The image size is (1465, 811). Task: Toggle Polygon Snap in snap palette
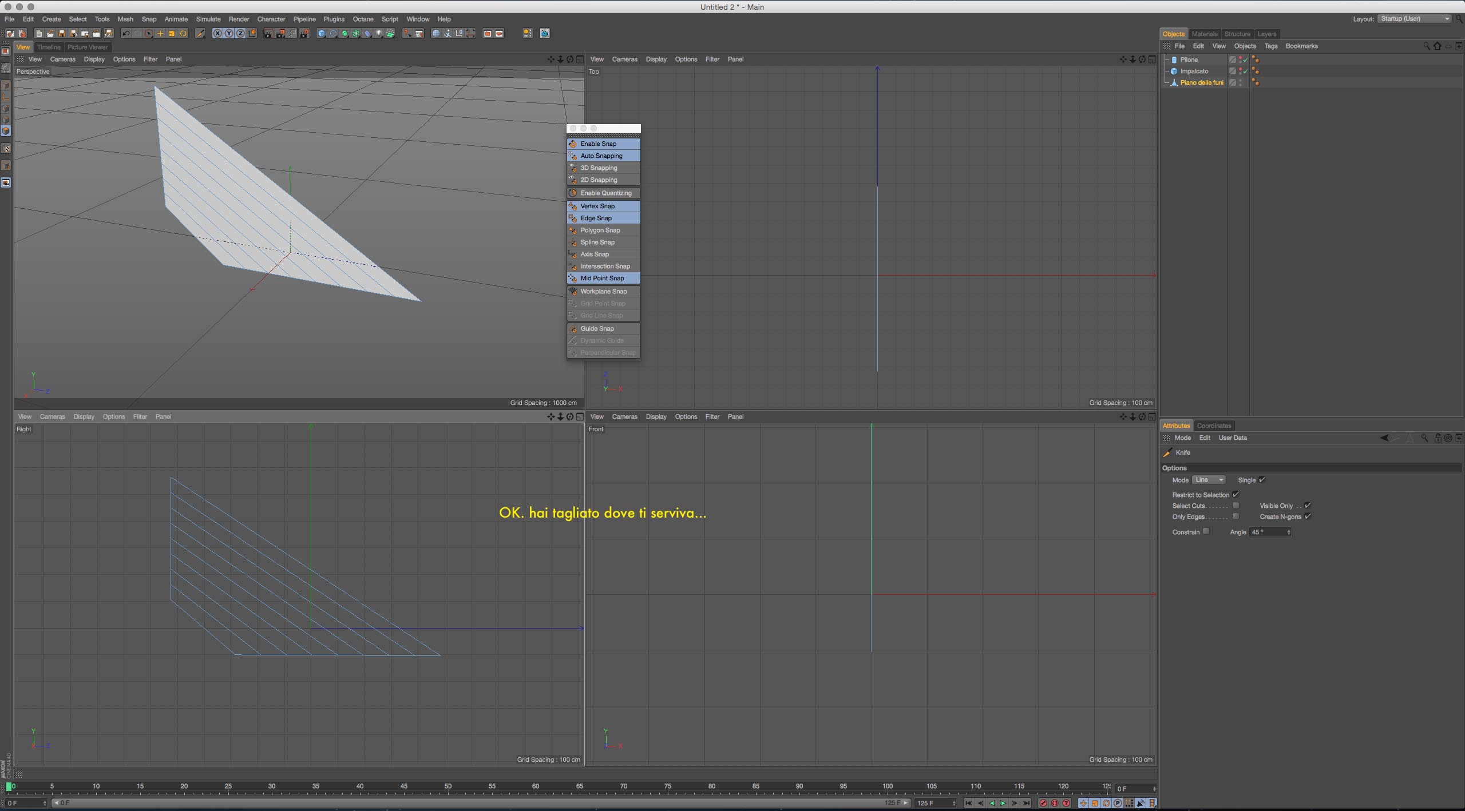(600, 230)
